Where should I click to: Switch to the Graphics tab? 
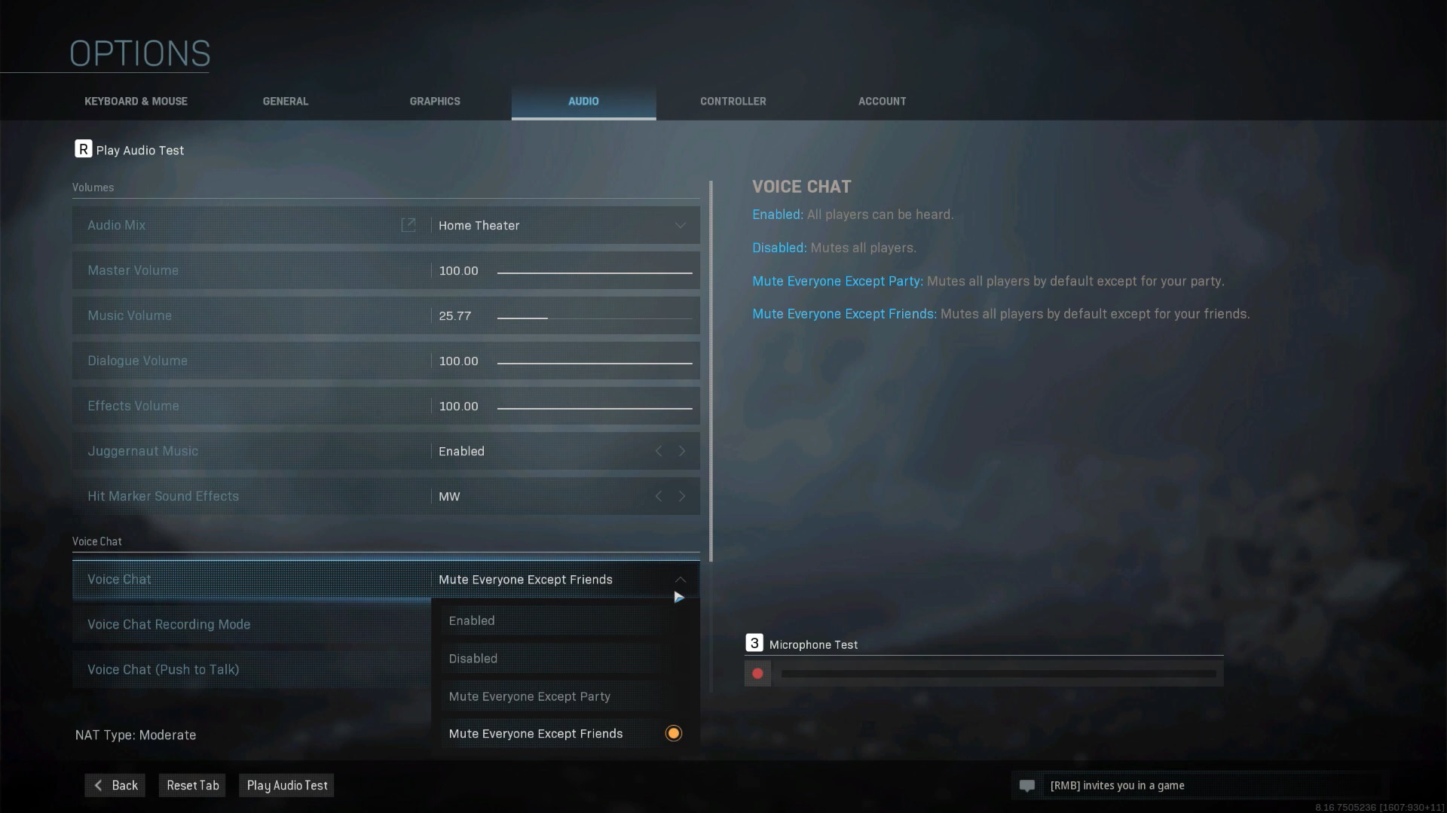coord(434,100)
